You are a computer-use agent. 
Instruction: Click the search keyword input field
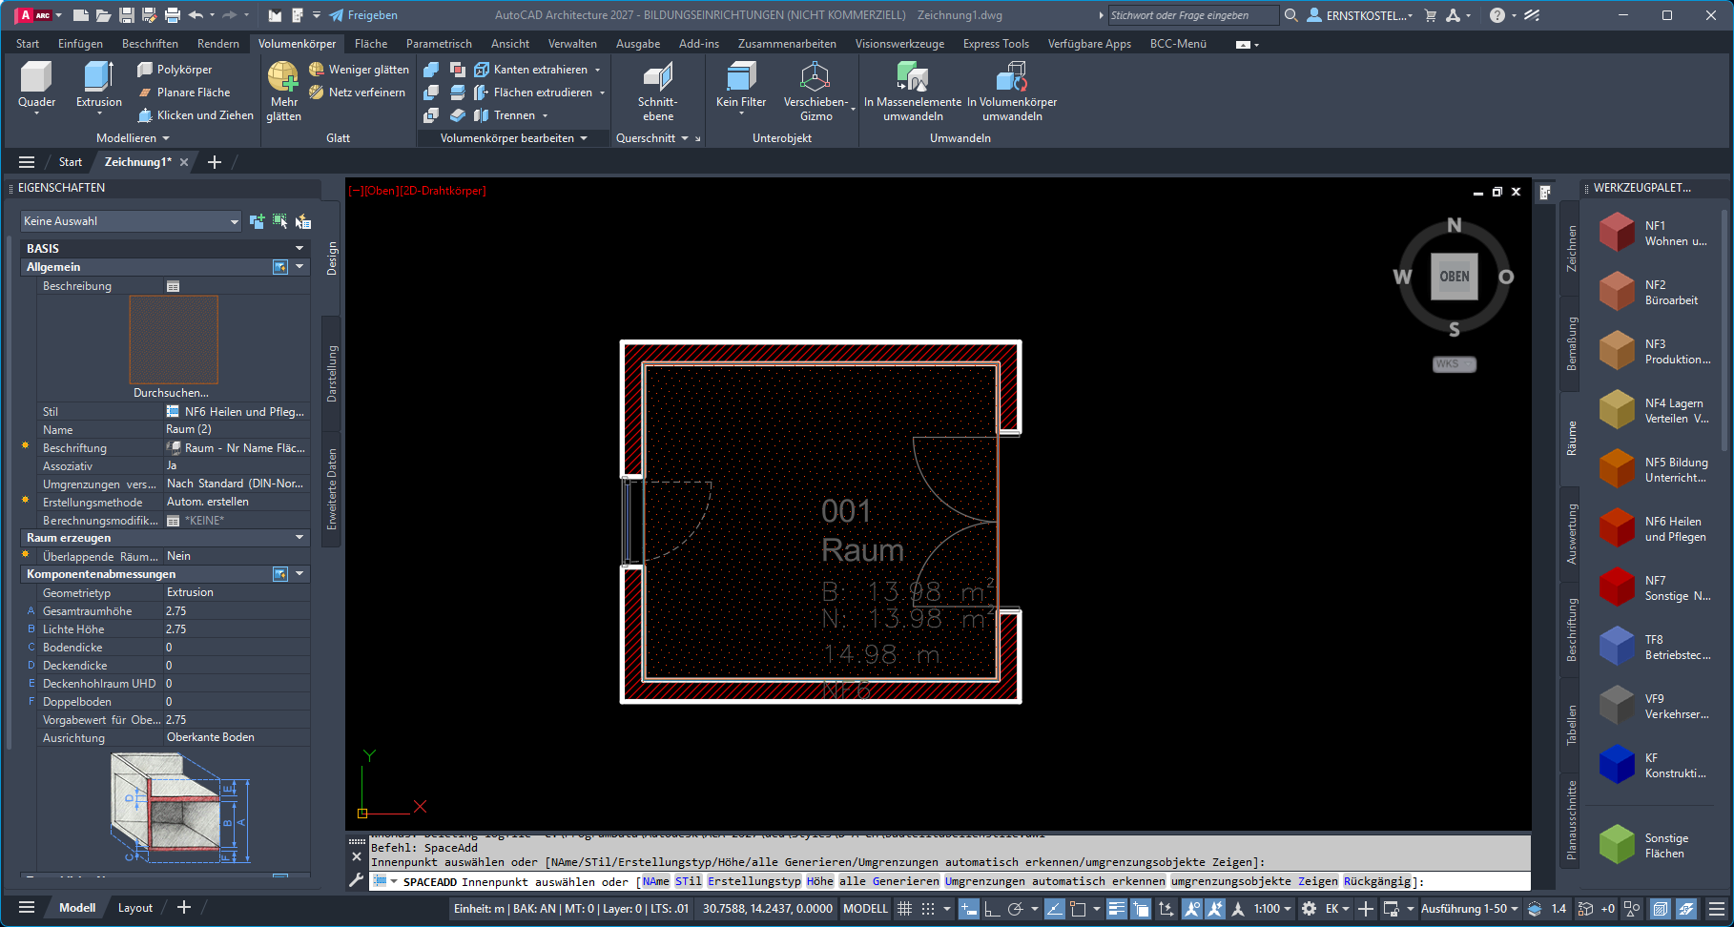[1192, 15]
